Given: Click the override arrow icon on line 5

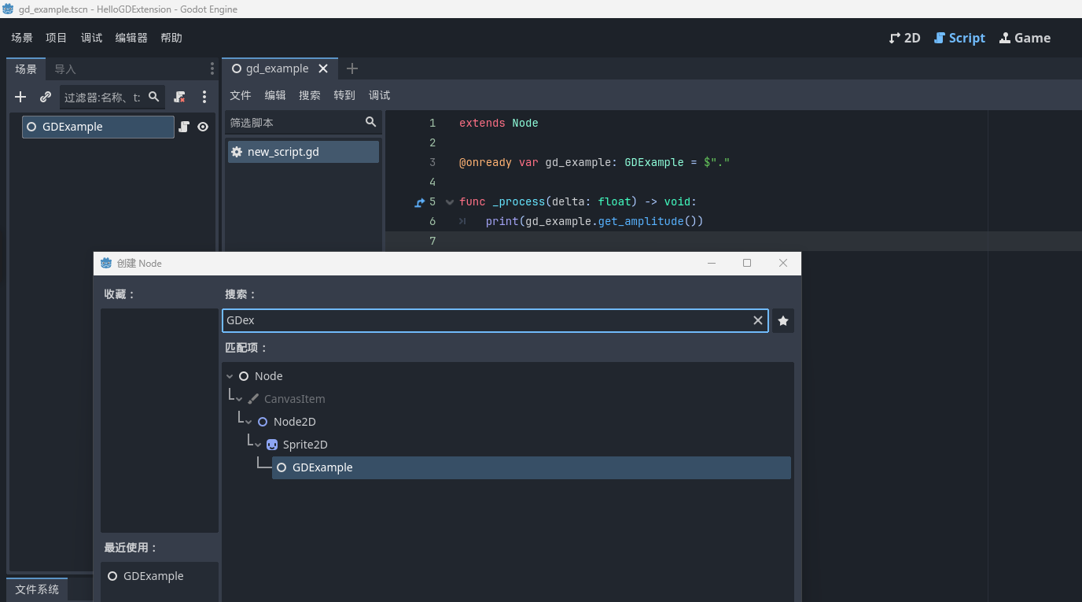Looking at the screenshot, I should [419, 202].
